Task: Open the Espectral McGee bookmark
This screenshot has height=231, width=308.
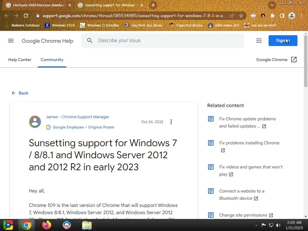Action: 186,25
